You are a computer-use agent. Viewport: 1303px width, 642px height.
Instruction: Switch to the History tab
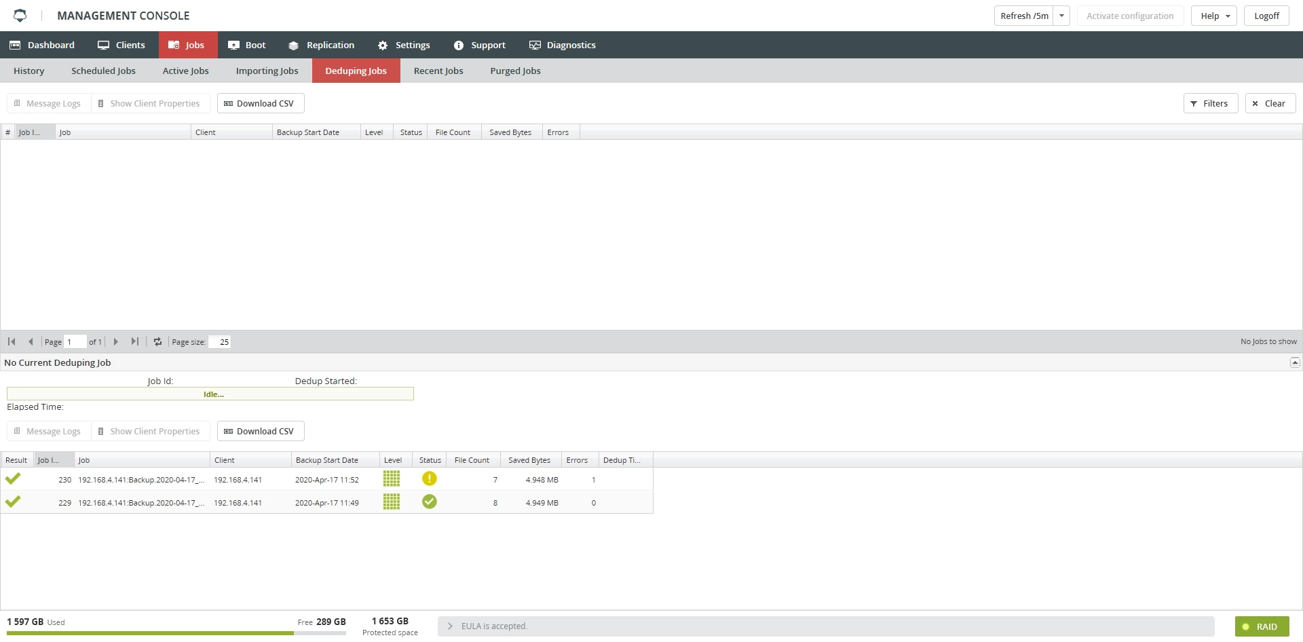[29, 71]
